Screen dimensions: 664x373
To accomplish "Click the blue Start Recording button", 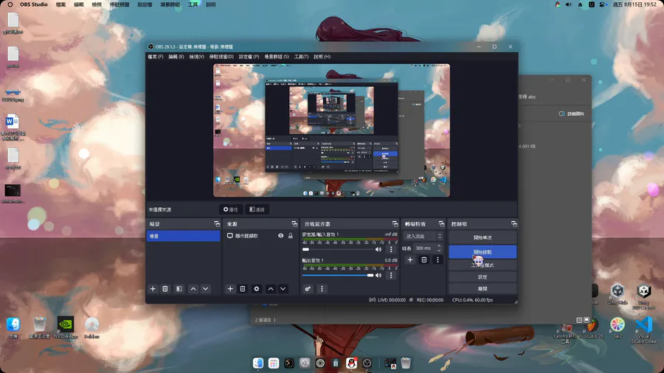I will (x=483, y=251).
